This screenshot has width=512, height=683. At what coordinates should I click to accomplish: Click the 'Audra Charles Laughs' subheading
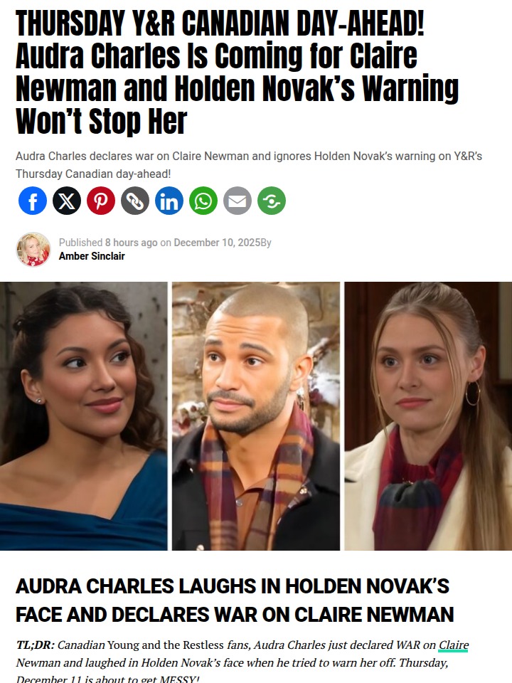point(235,600)
